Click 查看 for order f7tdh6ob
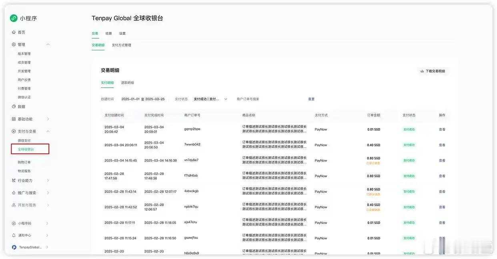 click(442, 176)
